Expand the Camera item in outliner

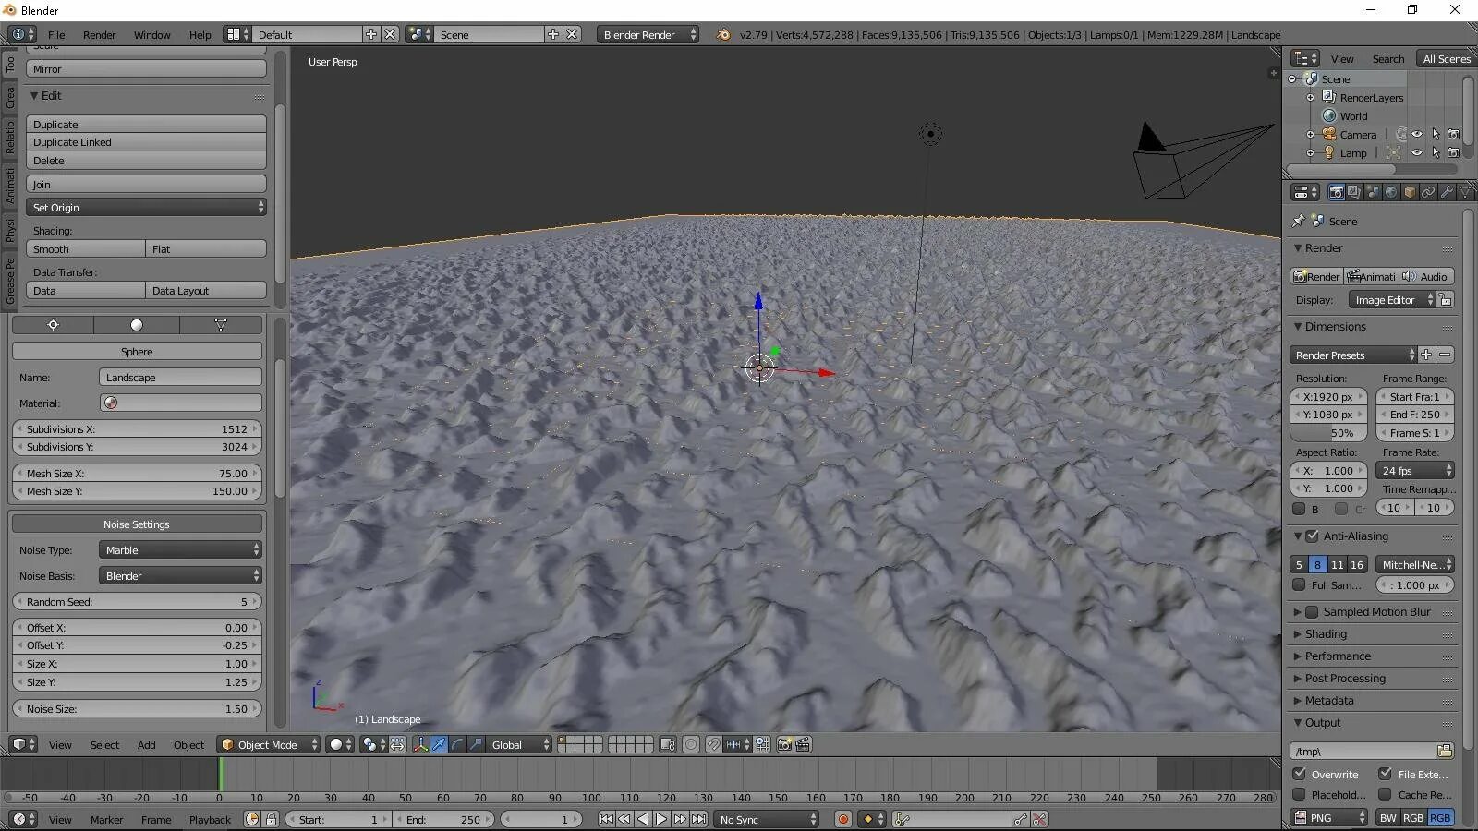click(1310, 134)
